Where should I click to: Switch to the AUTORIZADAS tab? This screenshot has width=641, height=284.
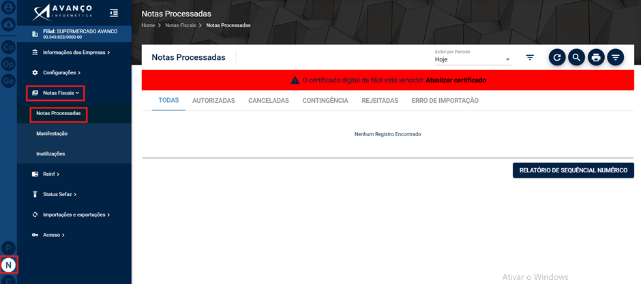tap(213, 100)
